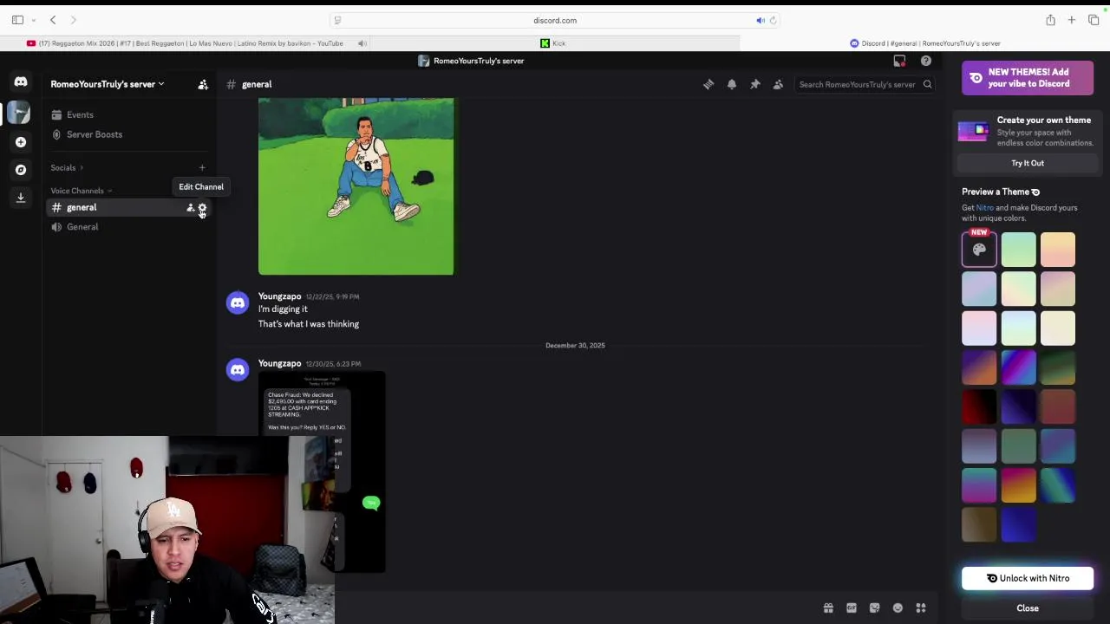
Task: Click Youngzapo avatar on 12/22/25 message
Action: (238, 303)
